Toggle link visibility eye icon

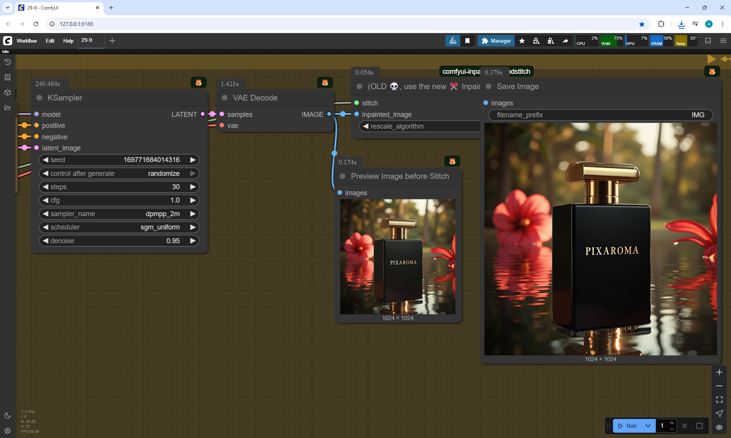coord(719,427)
